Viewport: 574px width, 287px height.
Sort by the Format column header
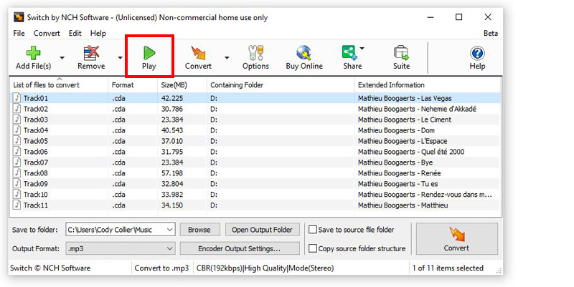pyautogui.click(x=123, y=85)
